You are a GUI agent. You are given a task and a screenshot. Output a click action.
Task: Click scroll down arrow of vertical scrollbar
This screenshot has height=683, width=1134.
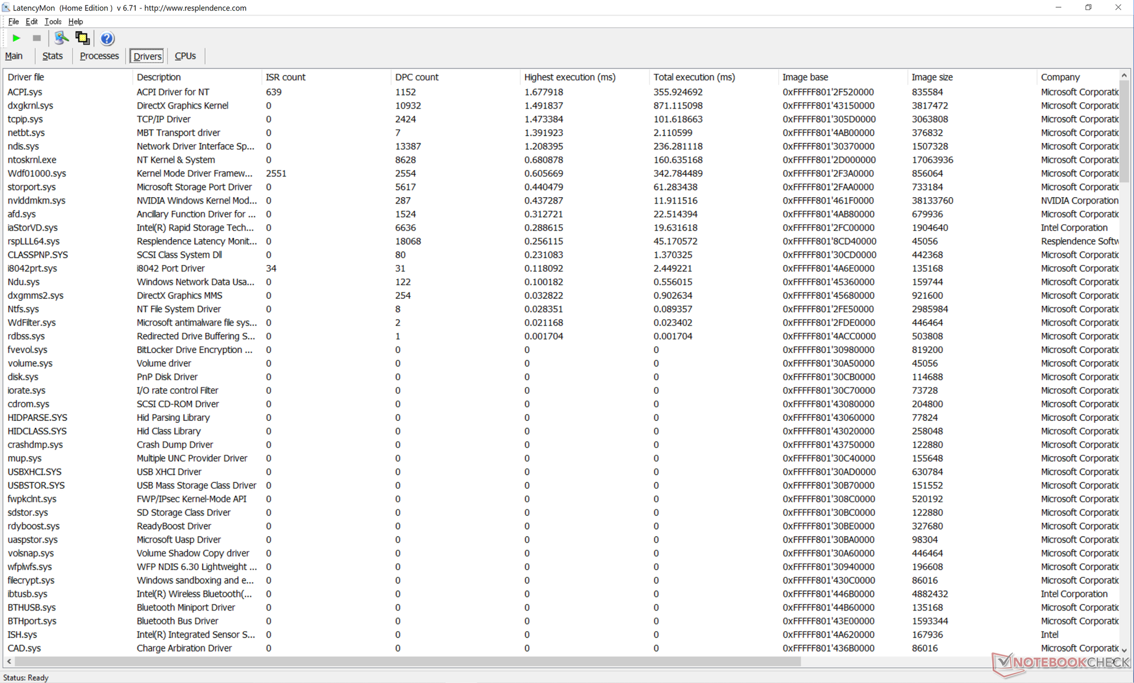(1124, 650)
